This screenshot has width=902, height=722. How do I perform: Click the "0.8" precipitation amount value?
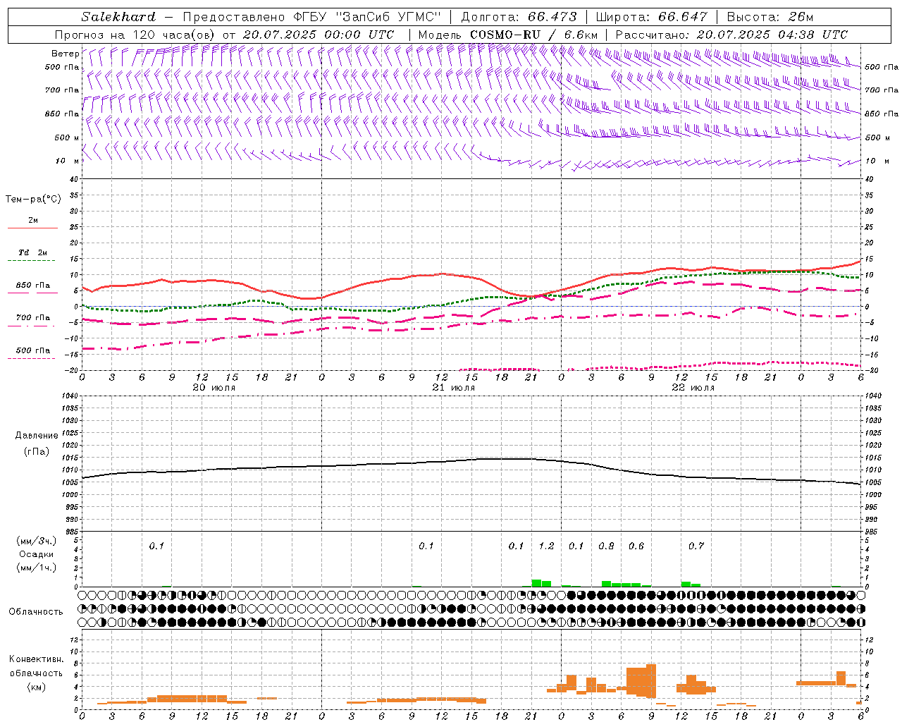tap(606, 546)
